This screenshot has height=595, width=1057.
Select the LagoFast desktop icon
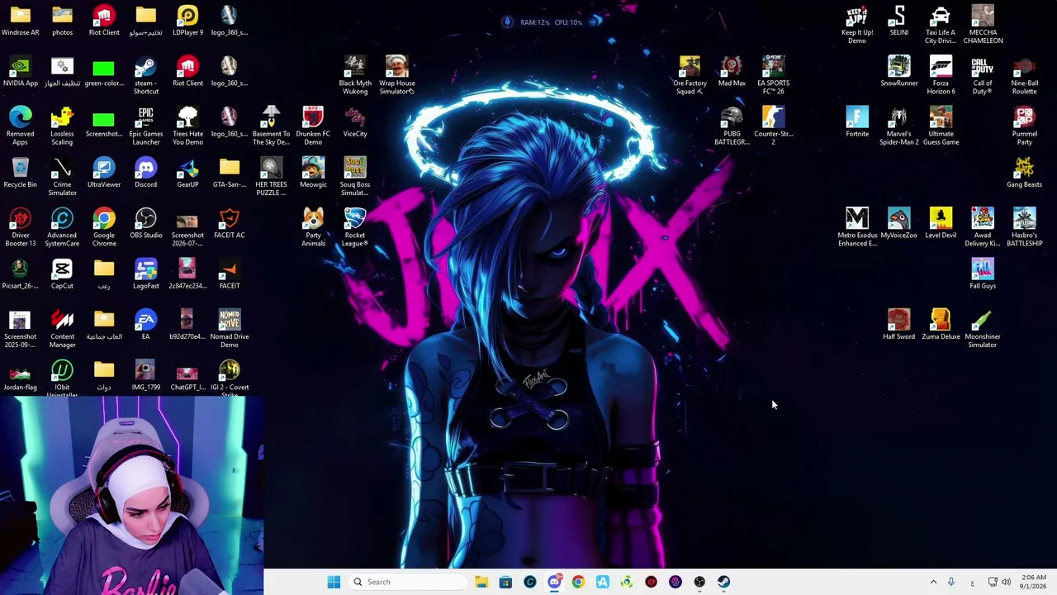[x=145, y=274]
